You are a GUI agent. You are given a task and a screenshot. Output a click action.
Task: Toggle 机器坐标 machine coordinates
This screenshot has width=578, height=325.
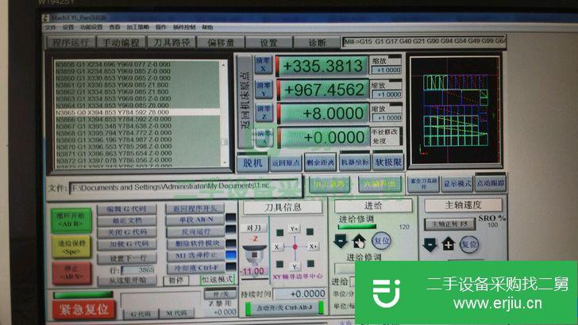point(355,162)
